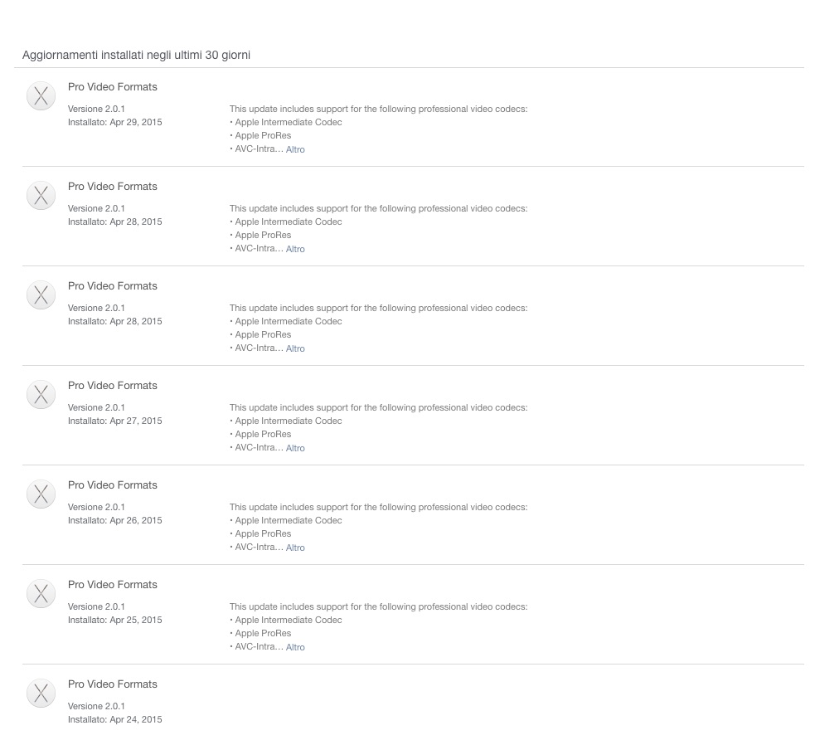
Task: Select Pro Video Formats title installed Apr 24
Action: coord(112,684)
